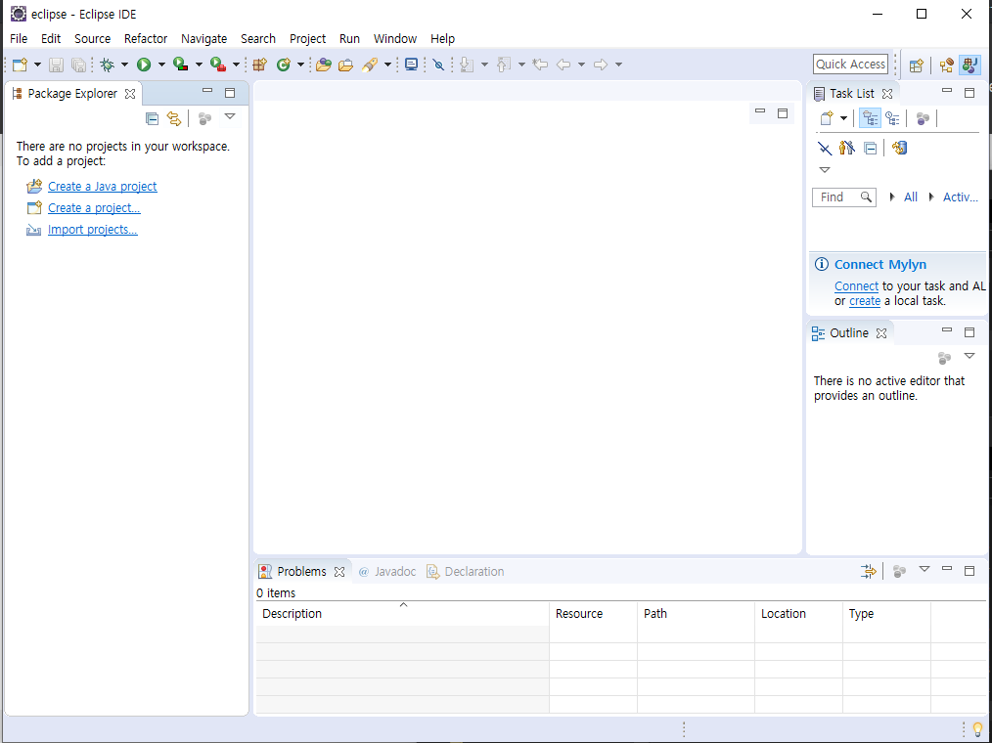Viewport: 992px width, 743px height.
Task: Click the Find field in Task List
Action: [x=844, y=197]
